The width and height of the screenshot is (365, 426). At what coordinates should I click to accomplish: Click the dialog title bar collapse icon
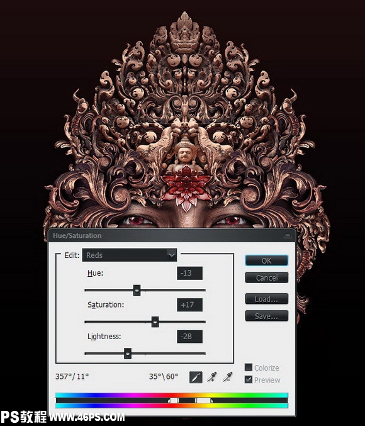pos(287,235)
